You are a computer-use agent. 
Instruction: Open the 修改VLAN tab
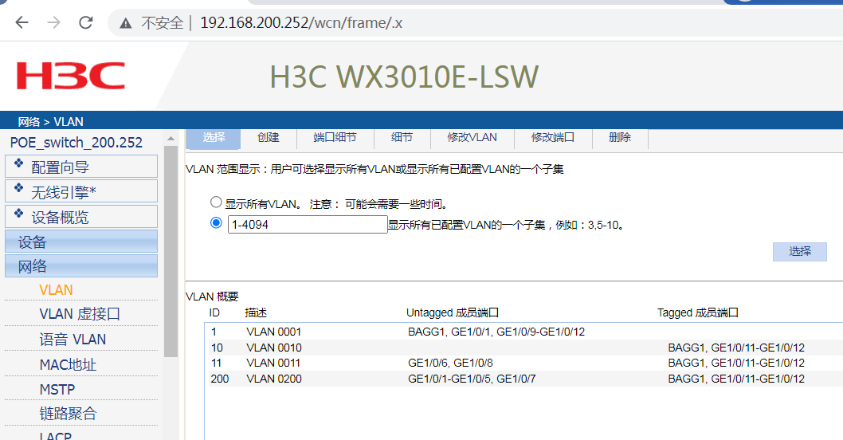472,138
